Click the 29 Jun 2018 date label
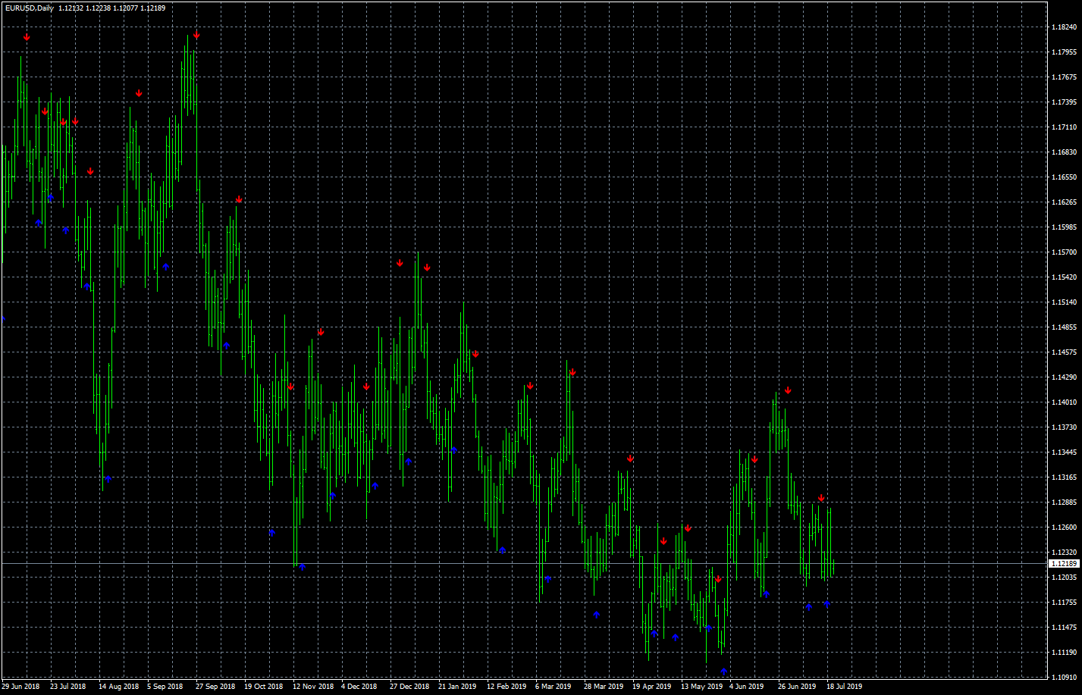 (20, 687)
